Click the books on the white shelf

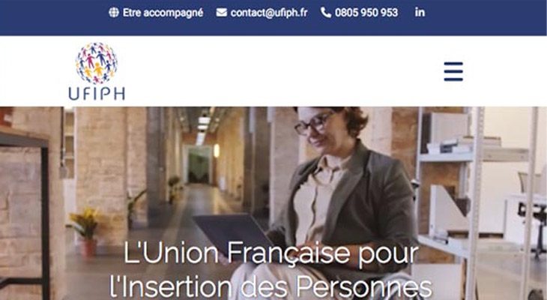(462, 145)
